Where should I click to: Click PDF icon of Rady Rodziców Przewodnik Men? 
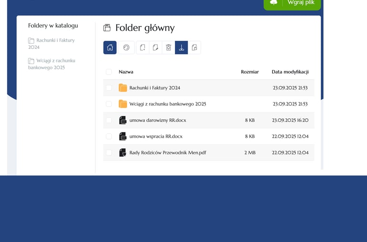click(x=123, y=153)
